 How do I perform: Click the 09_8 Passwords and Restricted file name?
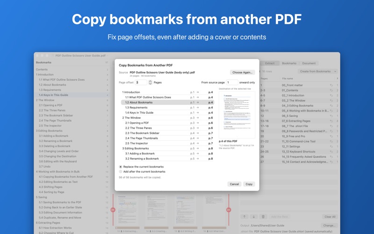pos(304,131)
